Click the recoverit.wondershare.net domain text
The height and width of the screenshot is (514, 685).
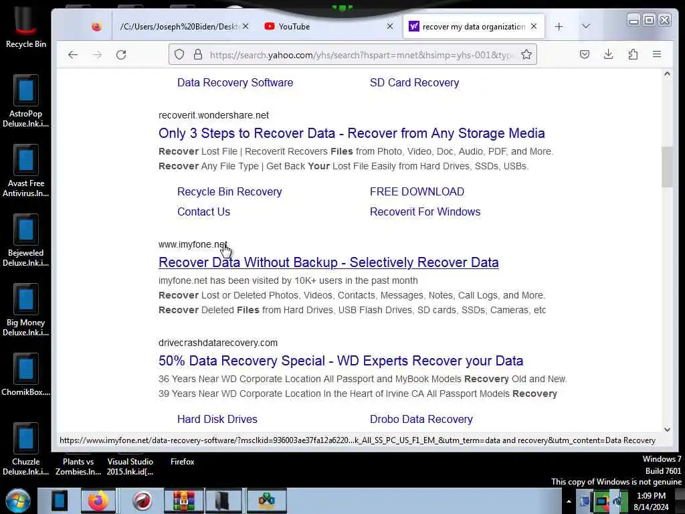click(213, 115)
